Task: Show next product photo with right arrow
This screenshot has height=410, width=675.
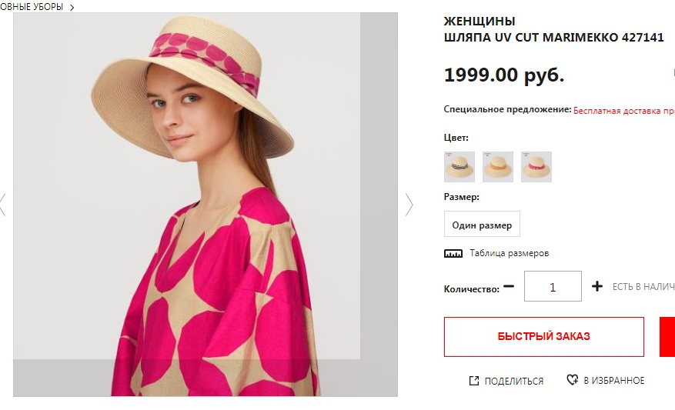Action: [x=409, y=204]
